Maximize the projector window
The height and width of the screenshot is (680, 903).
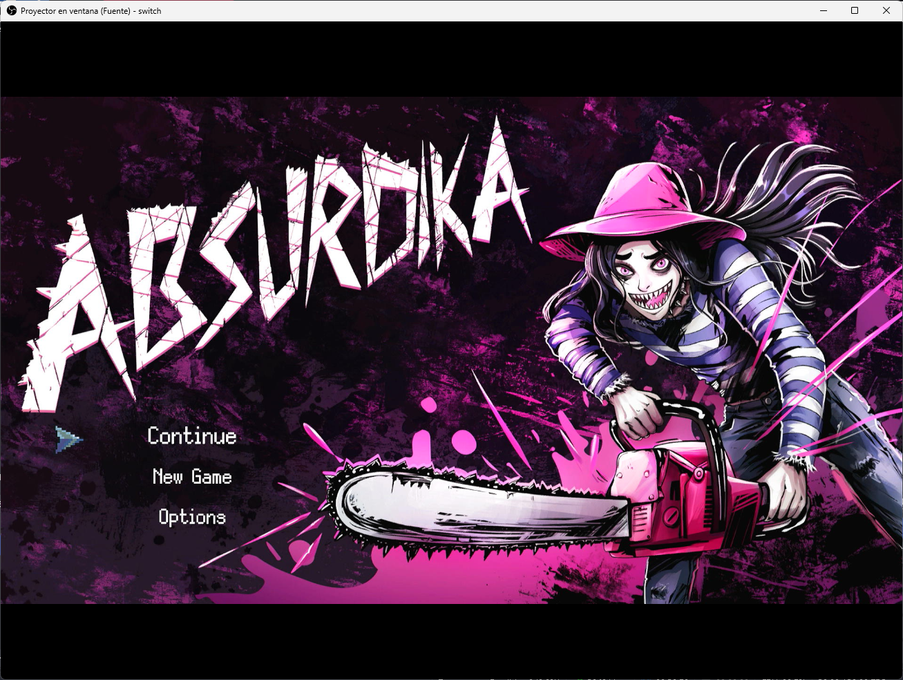(855, 10)
